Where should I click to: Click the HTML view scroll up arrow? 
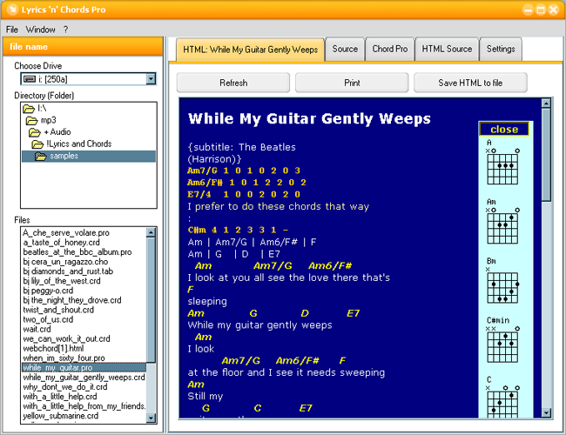pos(546,104)
